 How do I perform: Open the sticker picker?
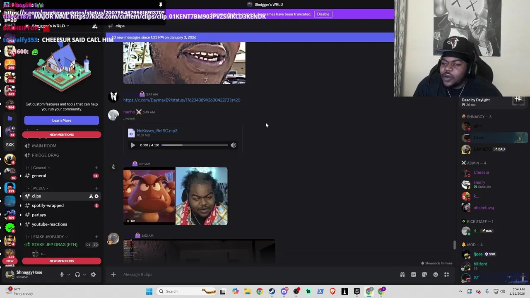coord(424,274)
